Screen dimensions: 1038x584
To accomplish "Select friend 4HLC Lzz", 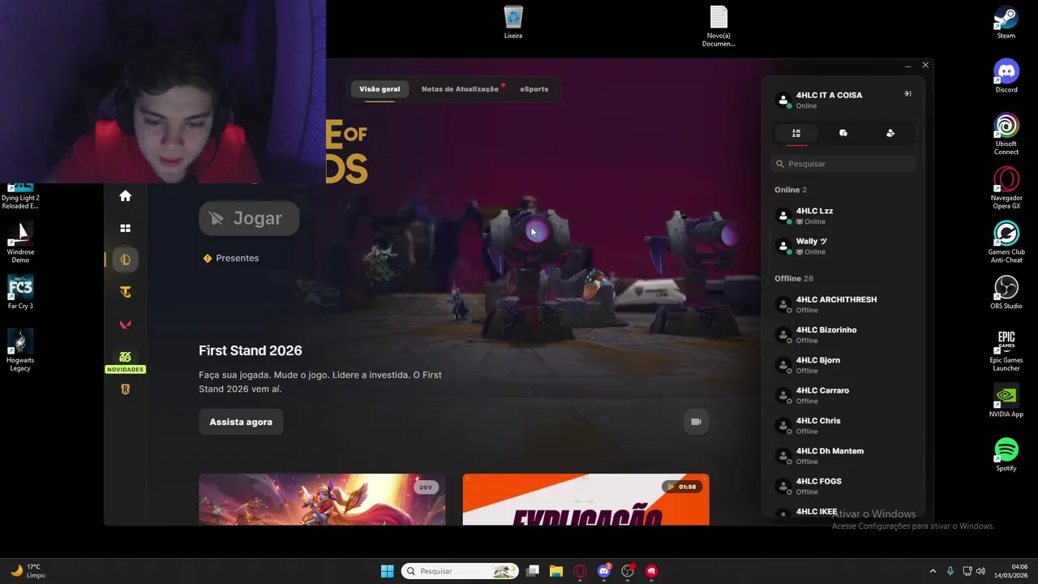I will point(843,216).
